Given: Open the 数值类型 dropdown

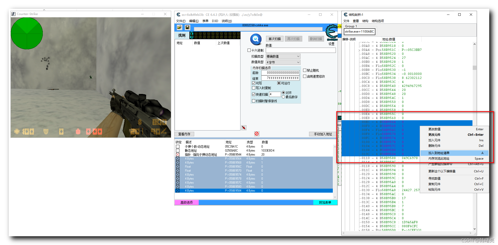Looking at the screenshot, I should pos(283,62).
